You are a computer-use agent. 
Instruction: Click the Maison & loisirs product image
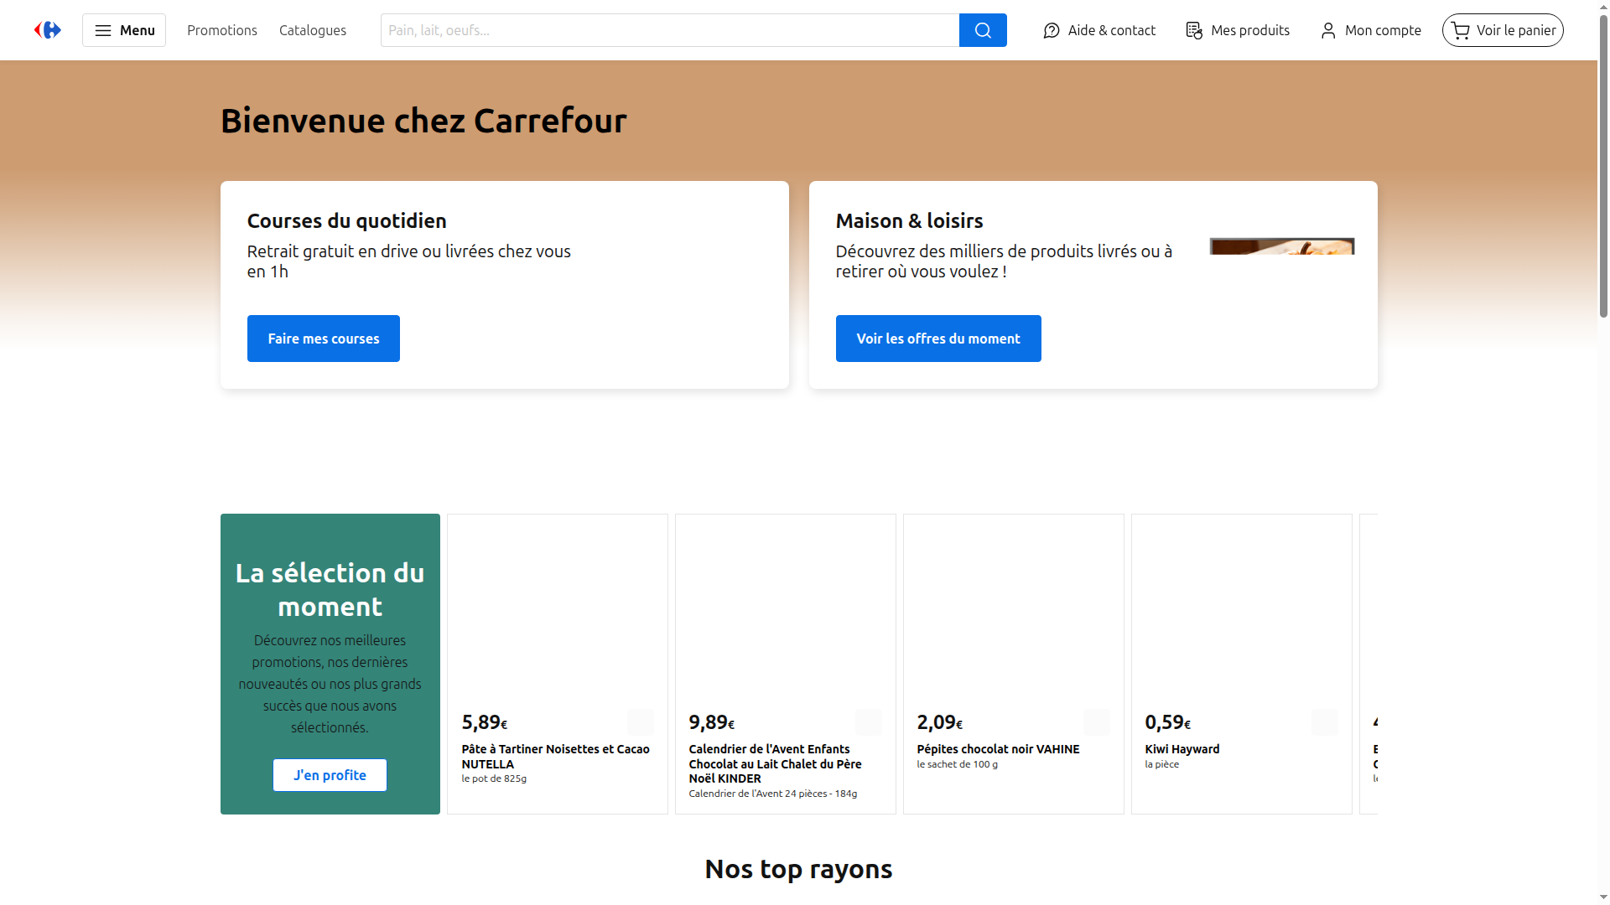tap(1281, 246)
